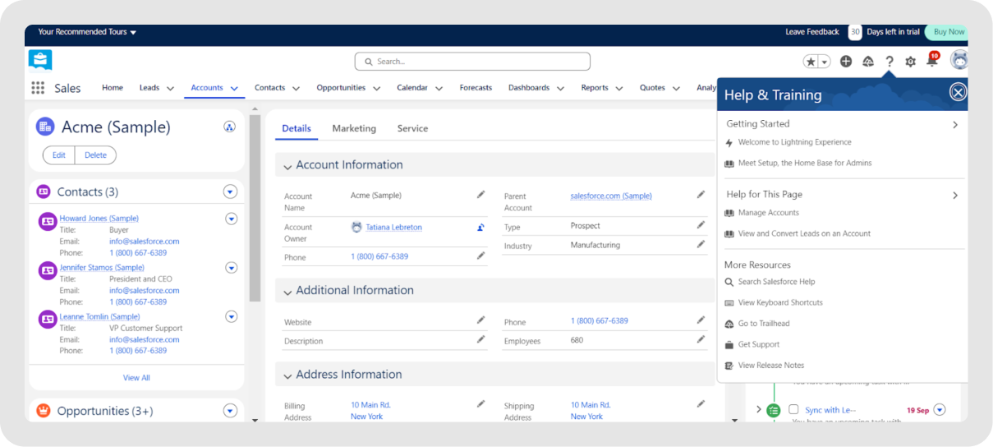Click View Keyboard Shortcuts link
This screenshot has height=447, width=993.
click(x=780, y=302)
